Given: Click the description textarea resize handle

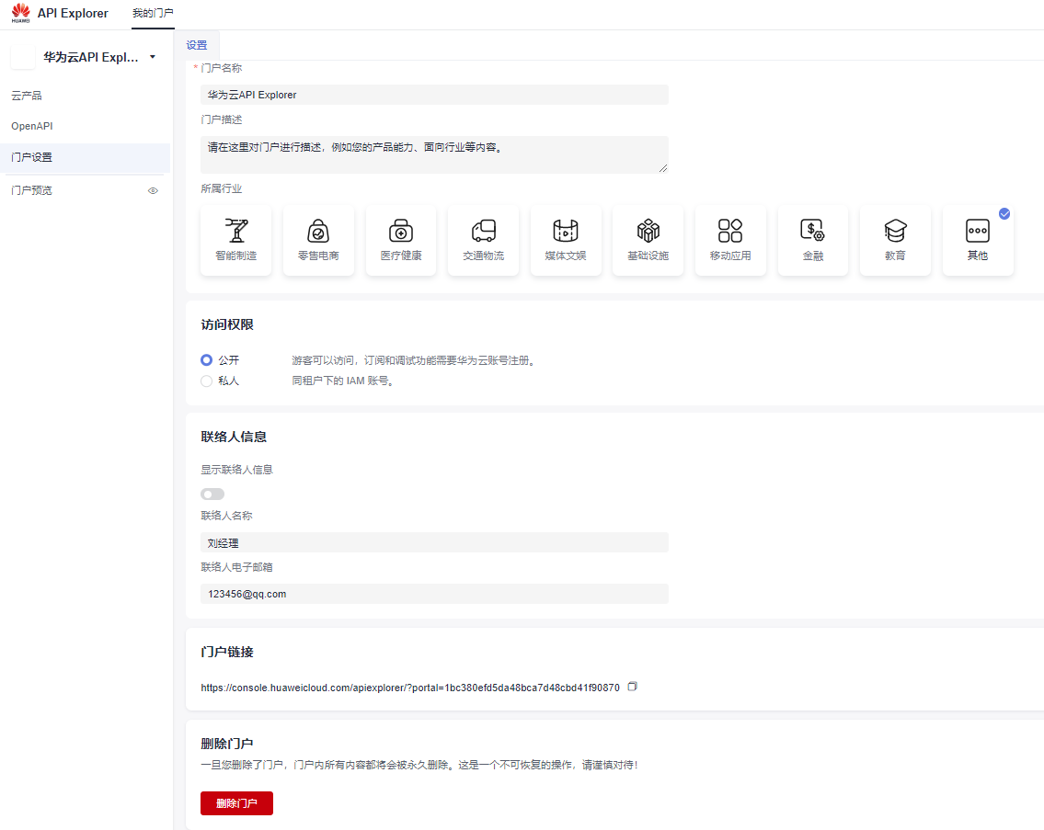Looking at the screenshot, I should point(663,168).
